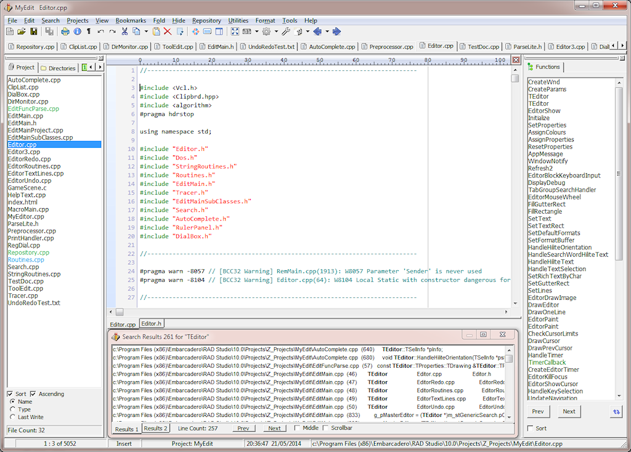This screenshot has height=452, width=631.
Task: Open the Bookmarks menu
Action: 131,20
